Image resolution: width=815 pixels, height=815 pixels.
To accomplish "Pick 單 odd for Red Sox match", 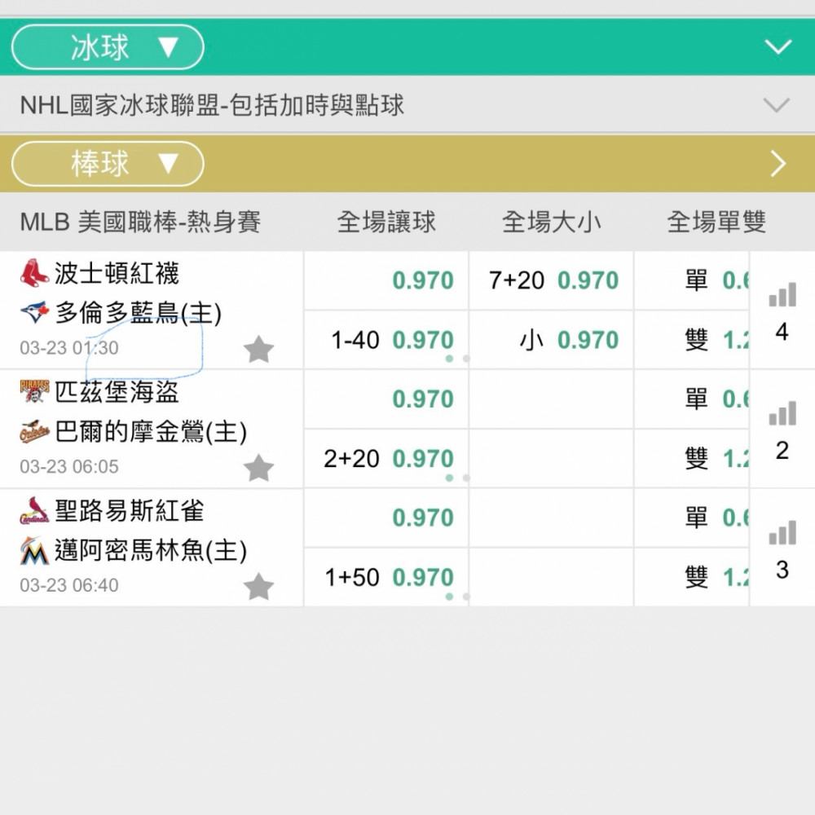I will 692,280.
